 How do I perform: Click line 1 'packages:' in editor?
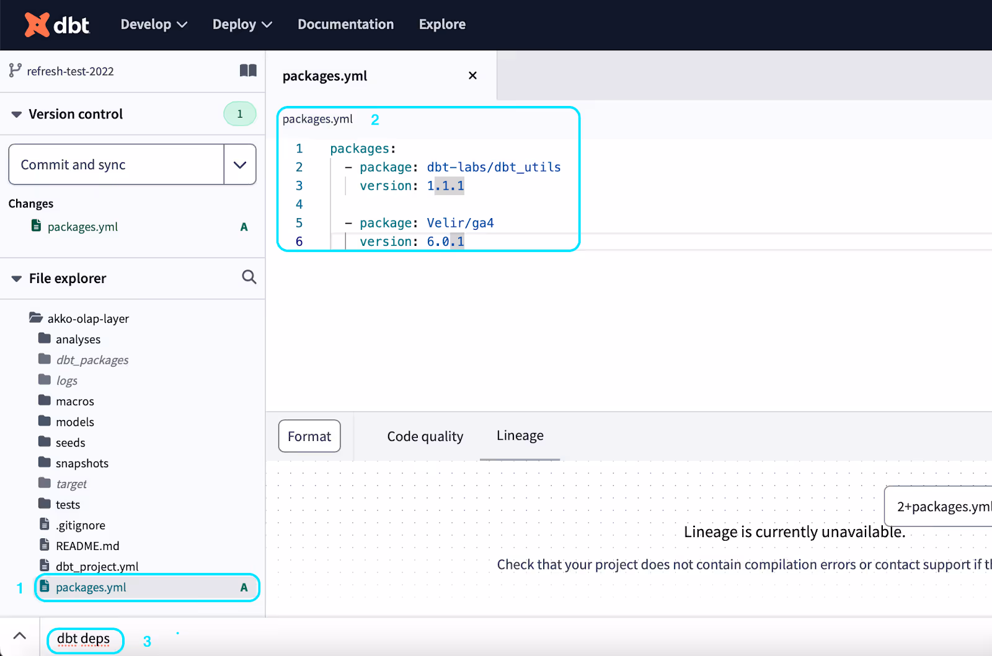coord(363,149)
